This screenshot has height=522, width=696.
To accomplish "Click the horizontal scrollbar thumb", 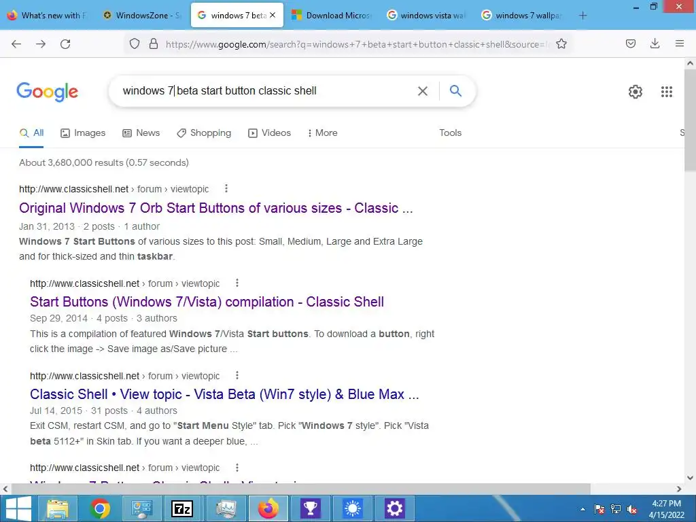I will pos(300,489).
